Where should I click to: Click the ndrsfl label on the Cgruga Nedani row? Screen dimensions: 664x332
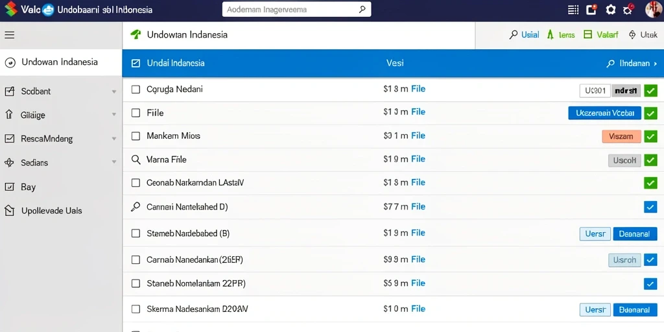tap(626, 90)
